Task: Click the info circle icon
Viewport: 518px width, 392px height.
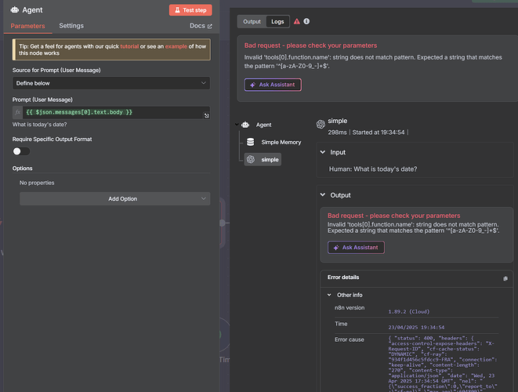Action: pos(306,21)
